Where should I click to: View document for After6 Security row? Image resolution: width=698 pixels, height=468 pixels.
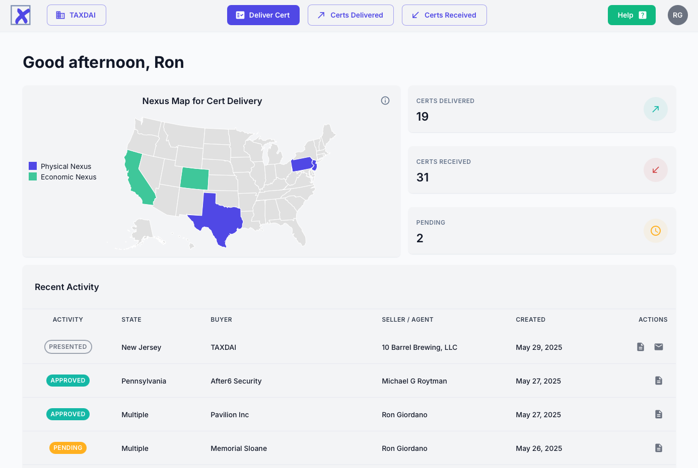coord(658,381)
